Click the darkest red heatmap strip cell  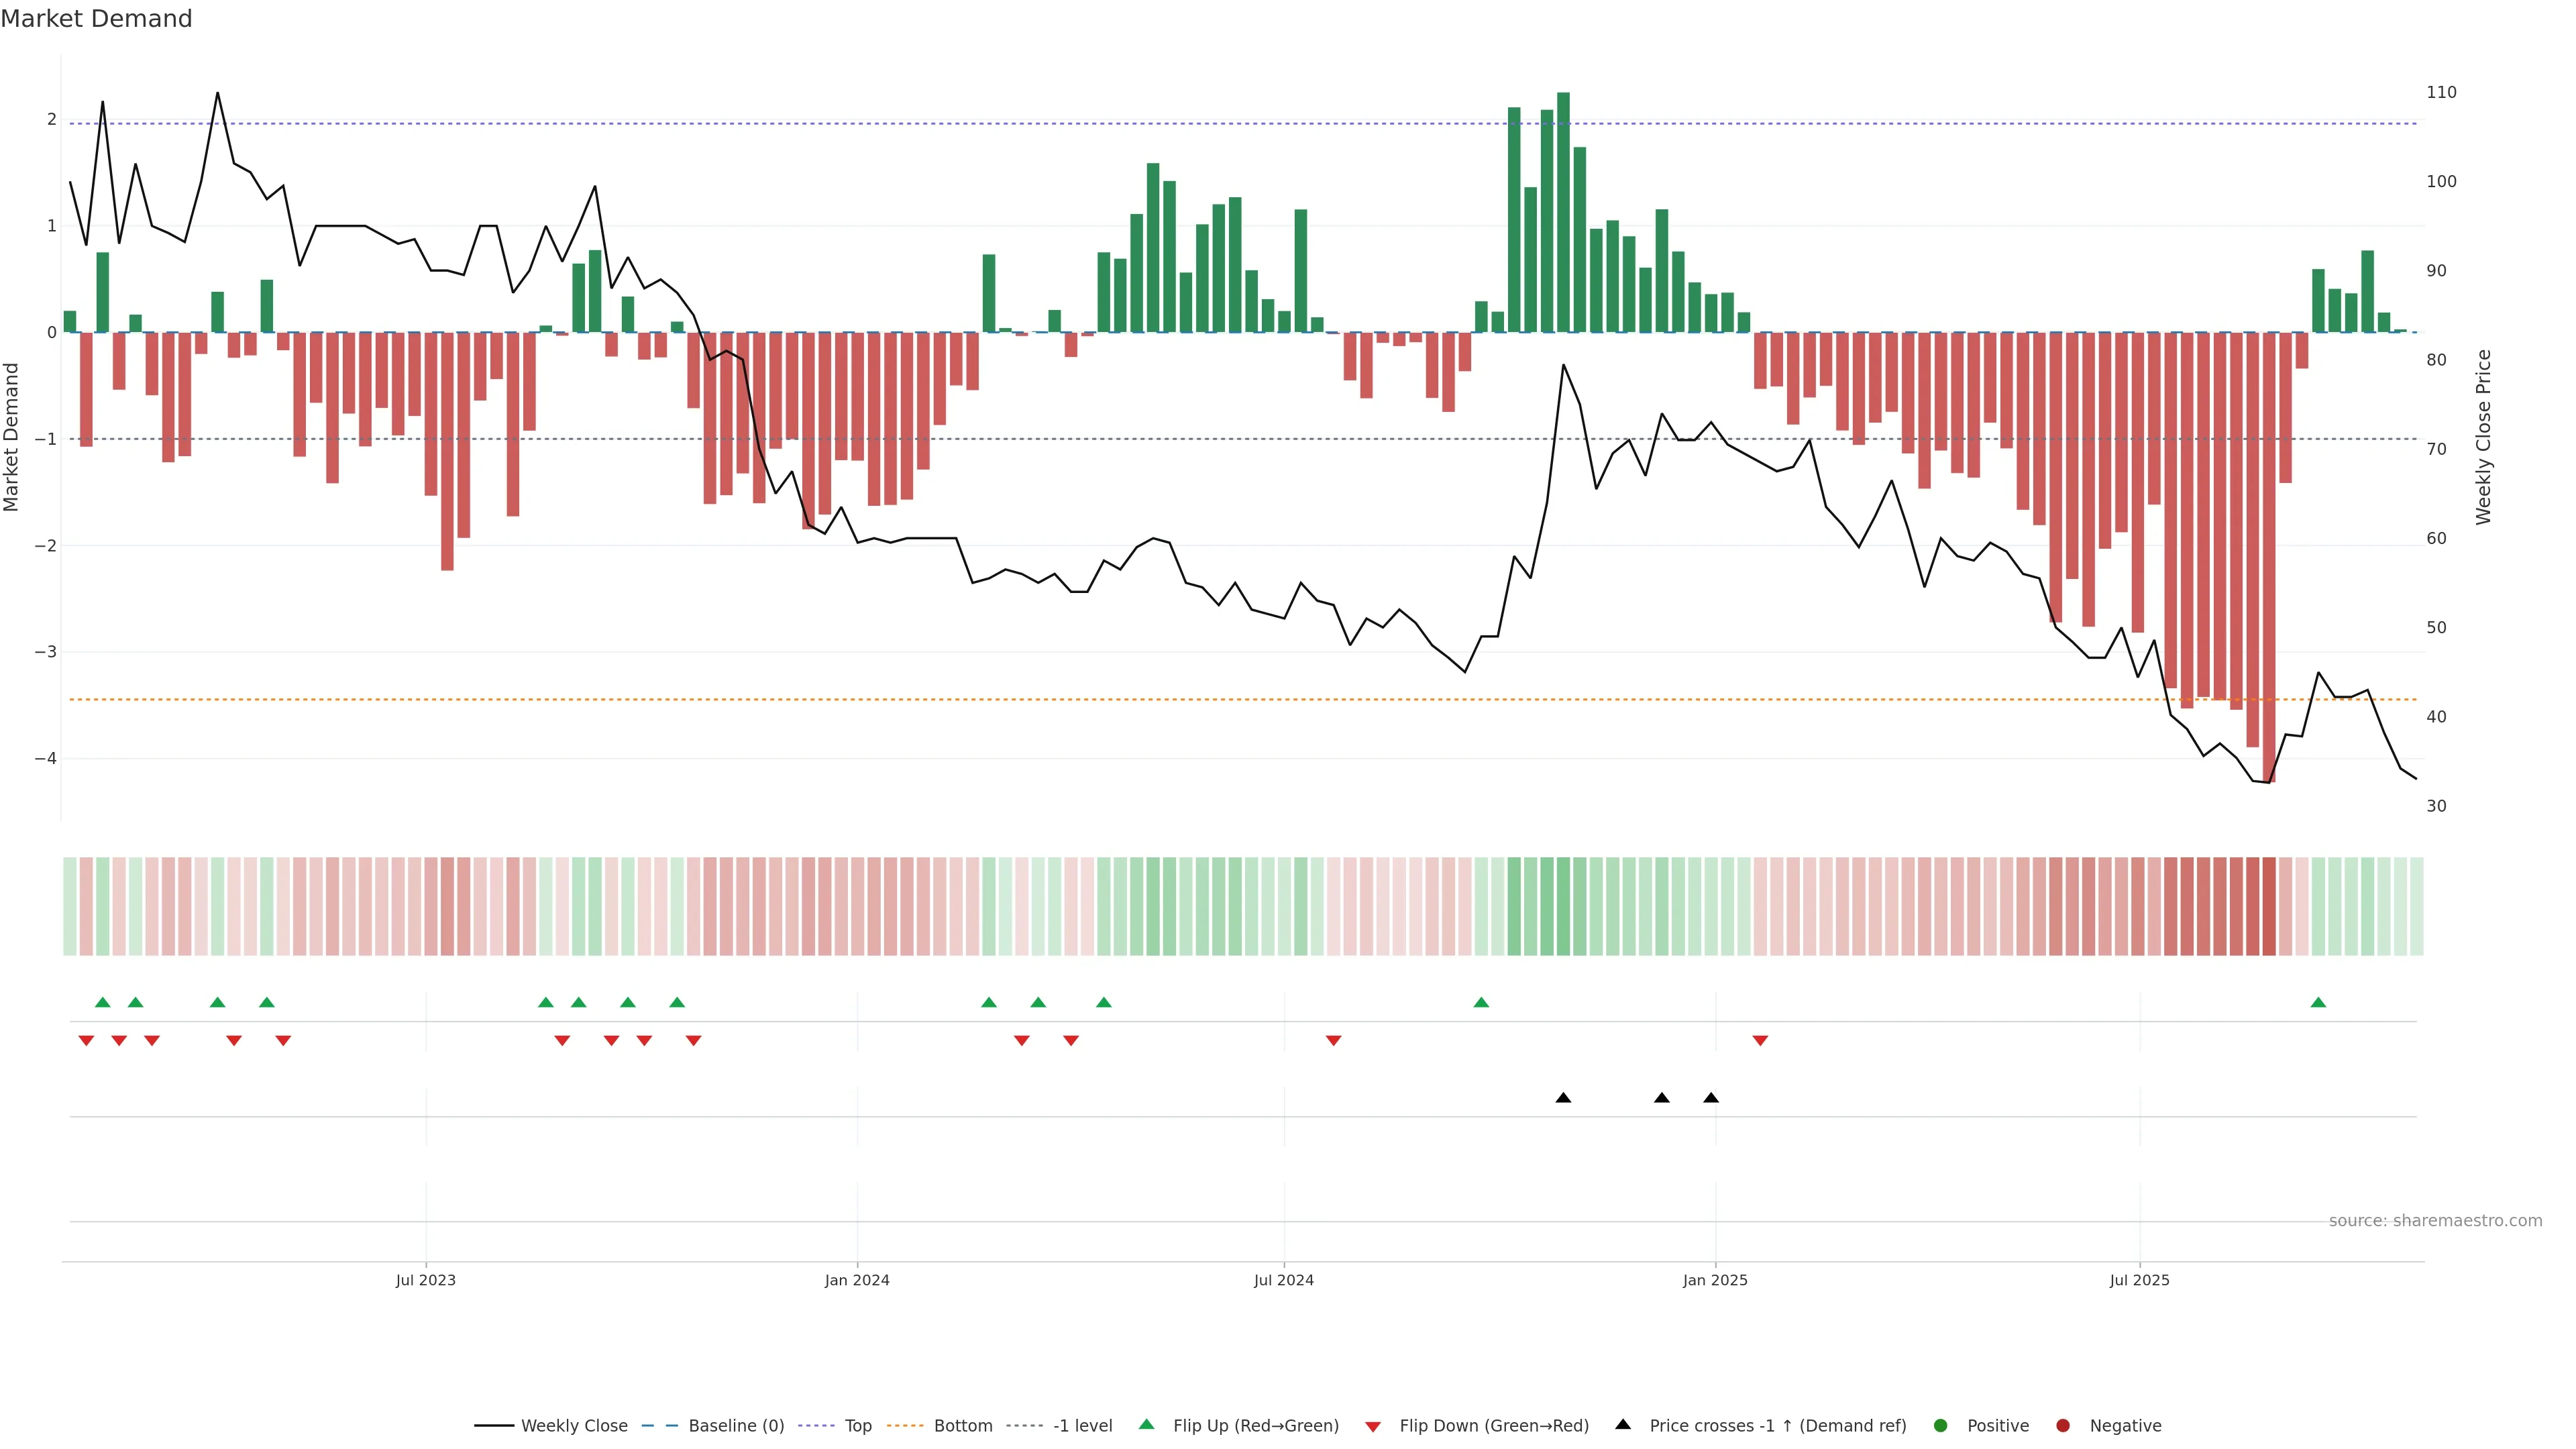point(2269,906)
